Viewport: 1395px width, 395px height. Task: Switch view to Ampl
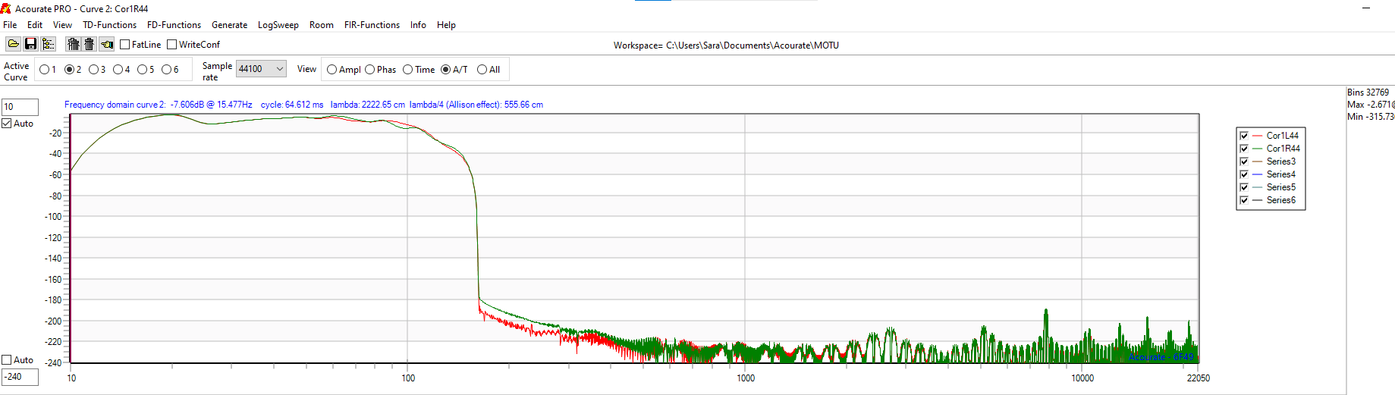tap(331, 70)
